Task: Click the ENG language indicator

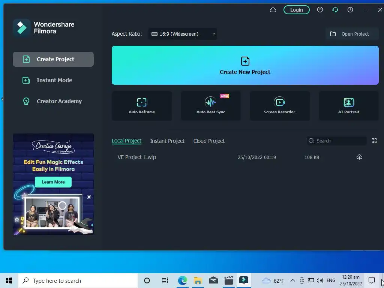Action: point(331,280)
